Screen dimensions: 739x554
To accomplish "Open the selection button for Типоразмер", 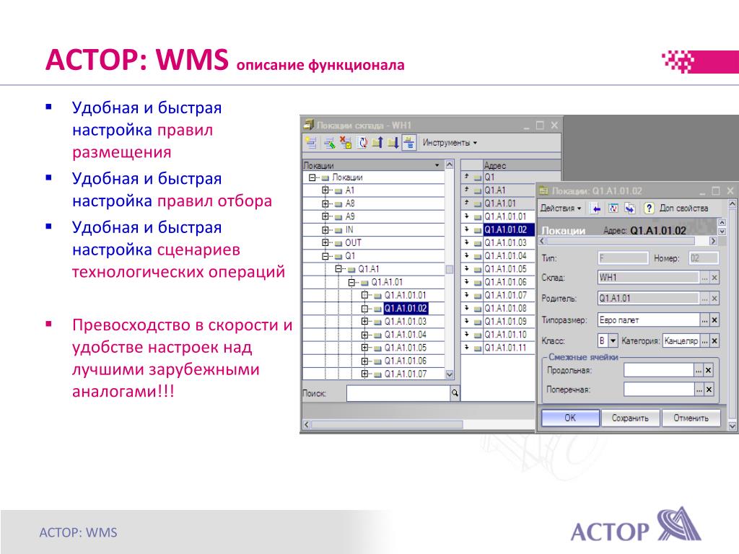I will click(x=704, y=320).
